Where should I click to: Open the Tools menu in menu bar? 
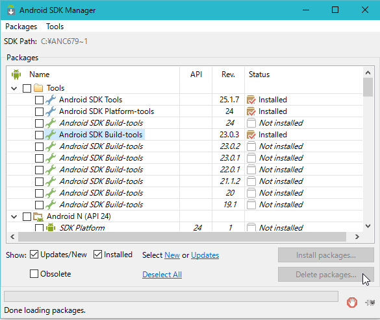point(55,27)
